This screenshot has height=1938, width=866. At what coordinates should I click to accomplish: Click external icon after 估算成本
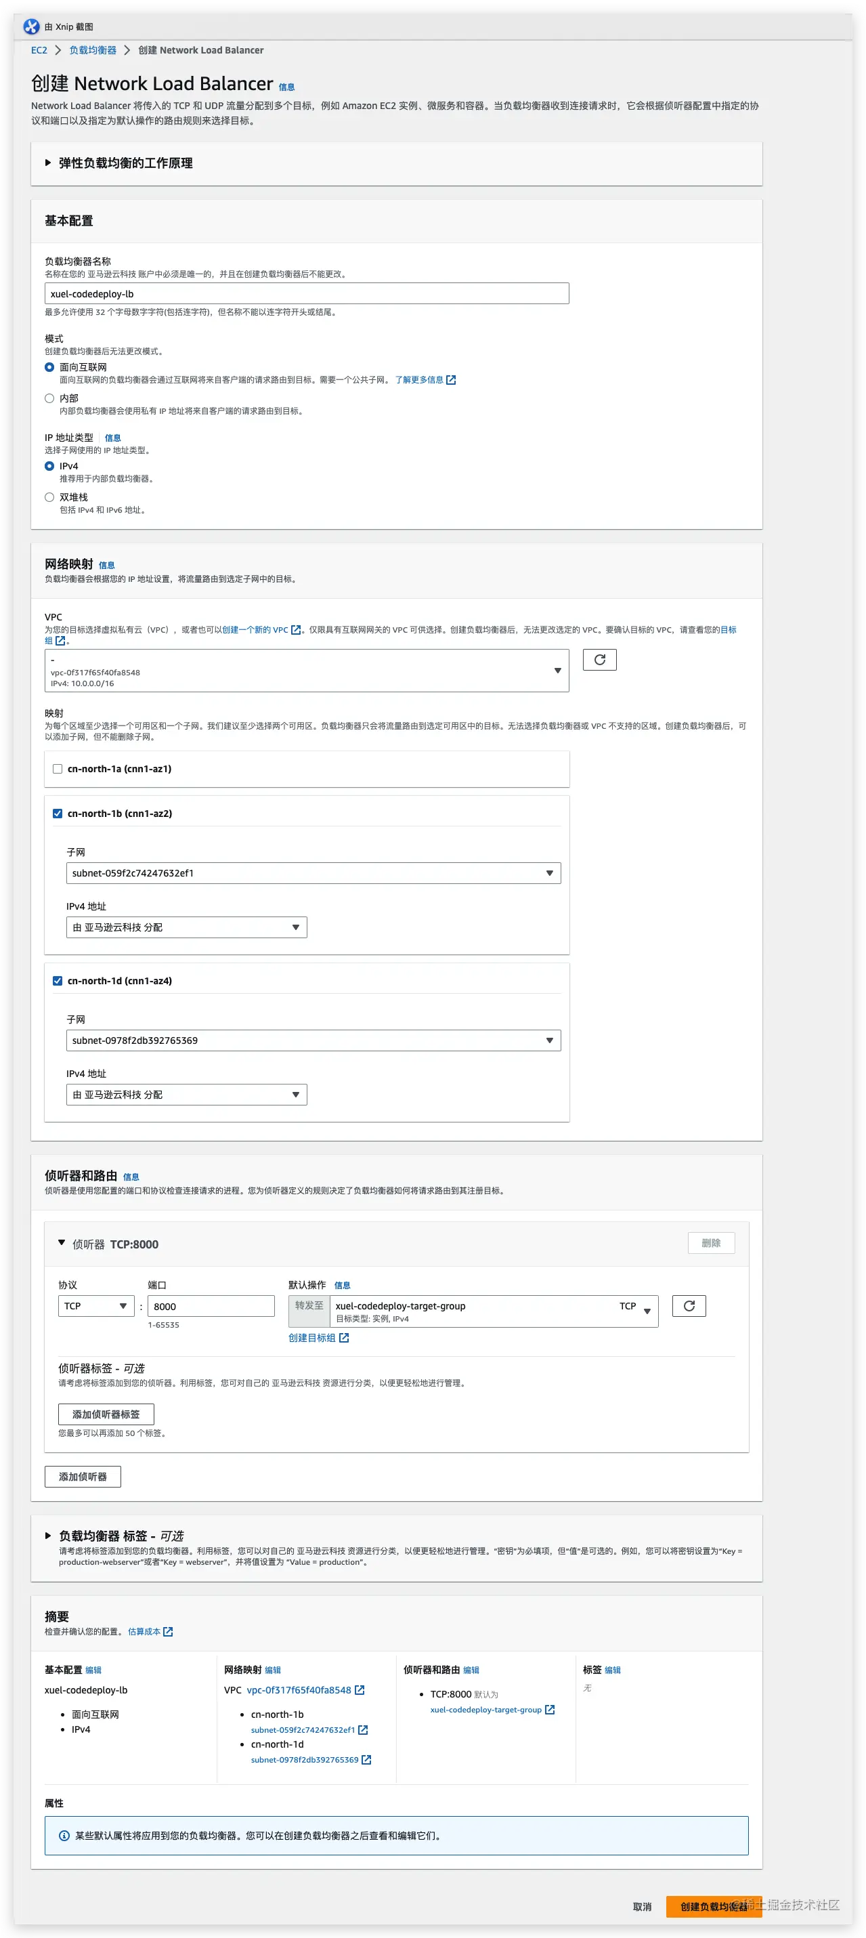169,1632
